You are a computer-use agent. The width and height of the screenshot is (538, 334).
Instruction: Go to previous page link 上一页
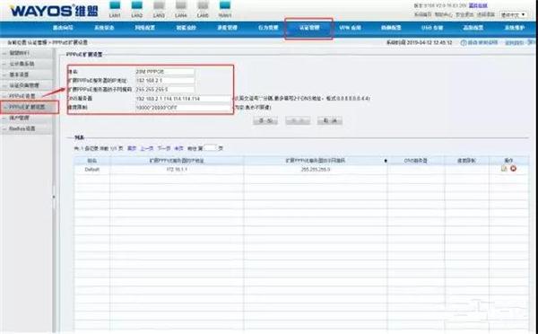coord(147,148)
